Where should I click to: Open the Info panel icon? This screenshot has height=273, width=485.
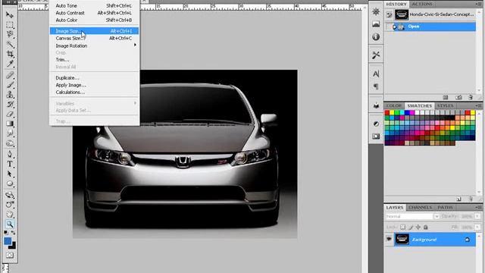[376, 37]
